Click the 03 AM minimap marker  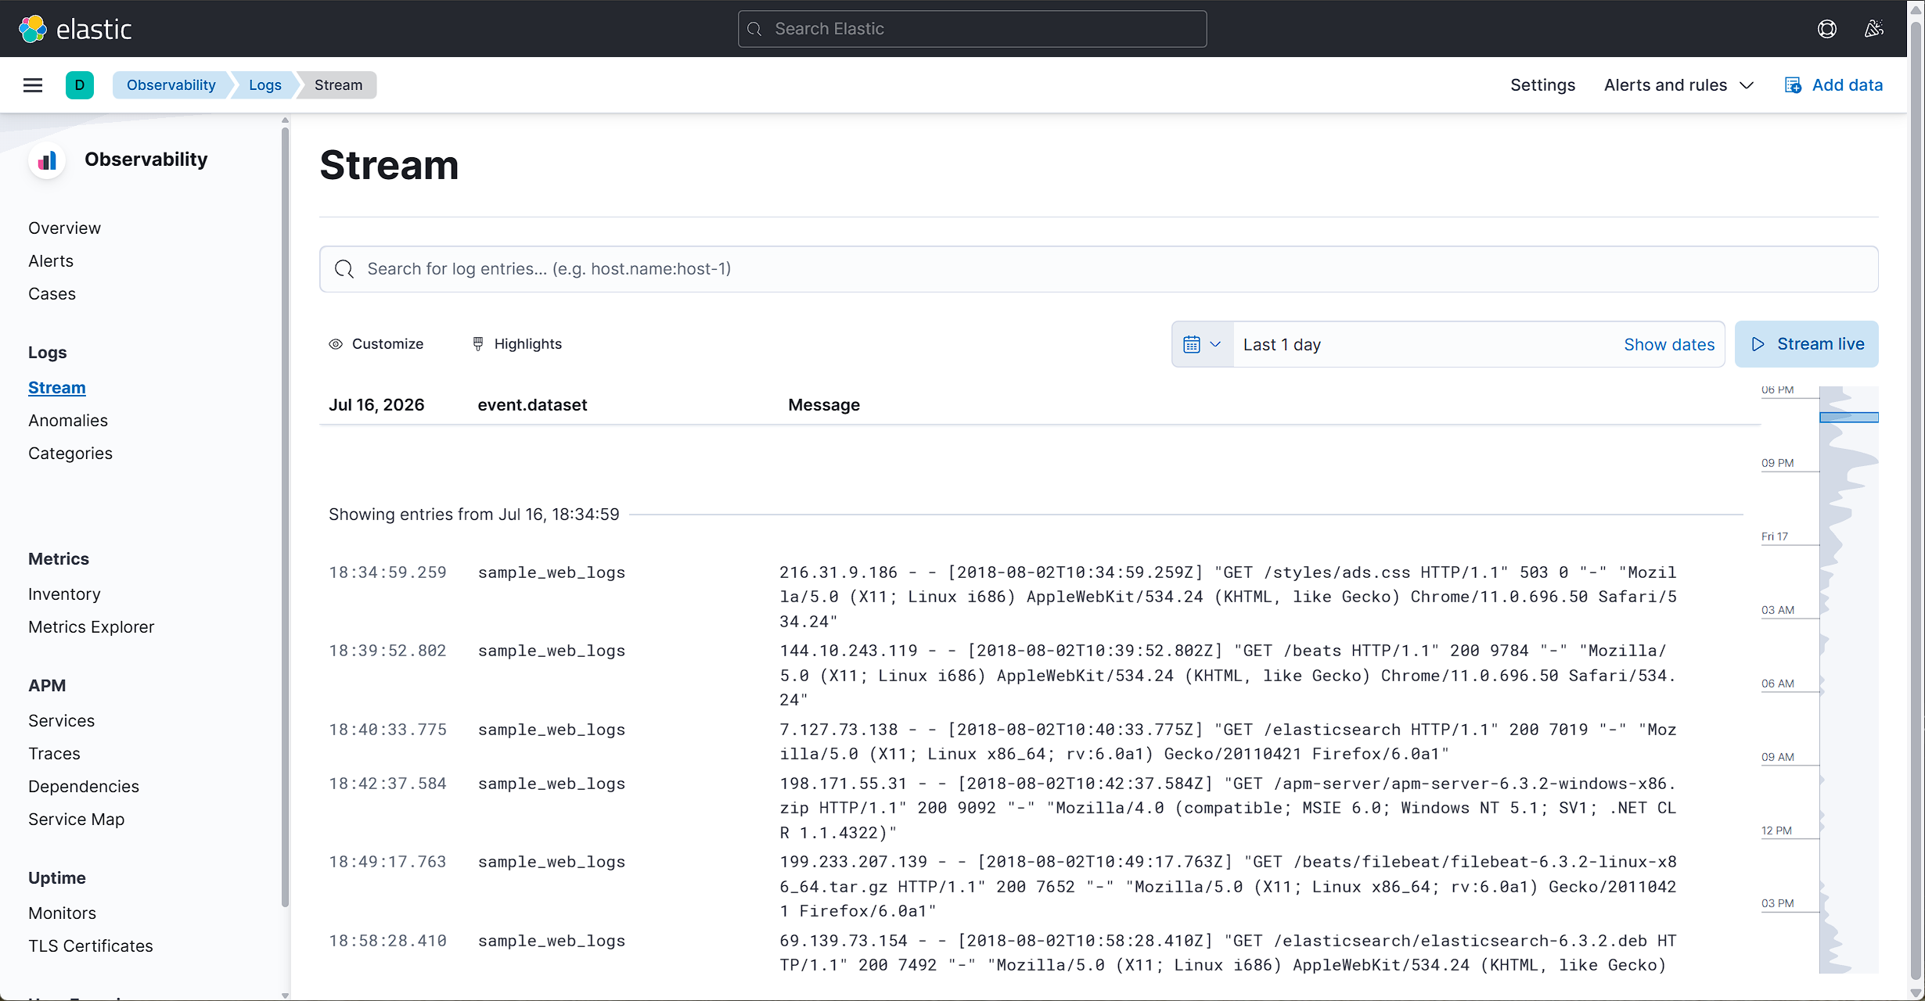click(1778, 610)
